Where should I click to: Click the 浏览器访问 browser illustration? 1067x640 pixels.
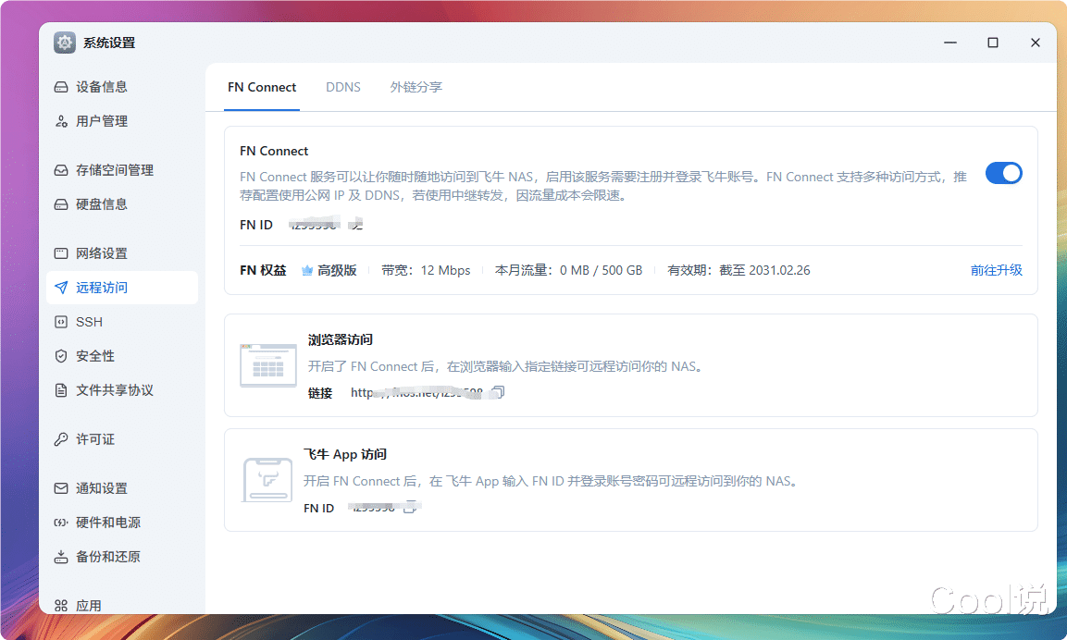(x=268, y=366)
